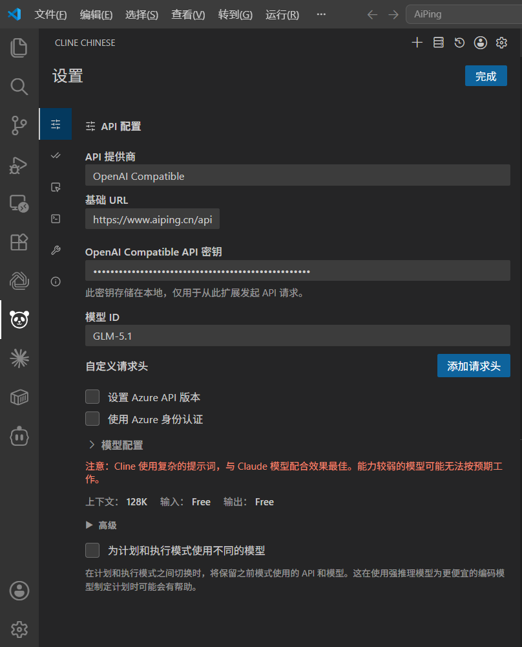Open the Explorer view in activity bar
The height and width of the screenshot is (647, 522).
click(x=19, y=47)
